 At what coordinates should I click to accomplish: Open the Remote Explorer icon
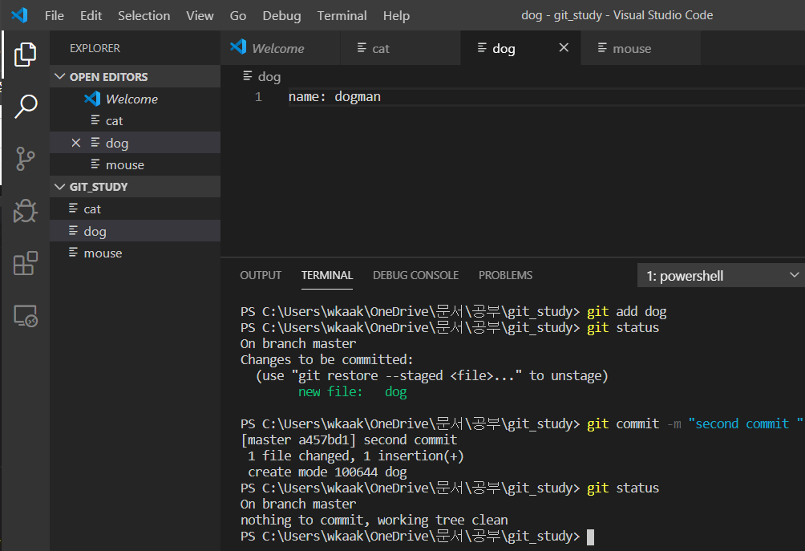pyautogui.click(x=25, y=316)
